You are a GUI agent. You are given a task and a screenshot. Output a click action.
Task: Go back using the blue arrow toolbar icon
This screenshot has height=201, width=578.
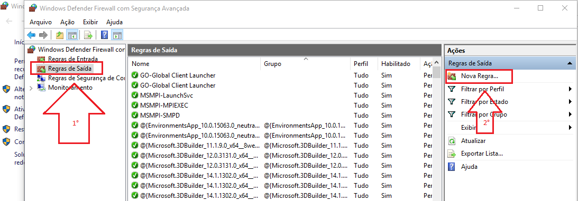click(x=31, y=35)
